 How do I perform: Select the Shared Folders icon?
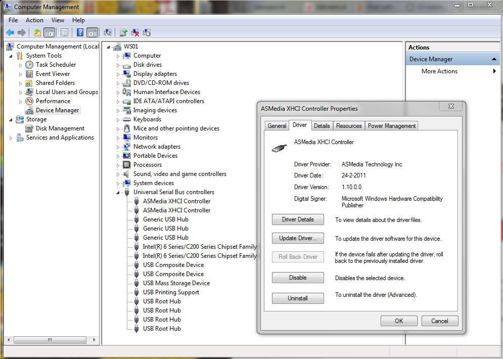point(29,83)
